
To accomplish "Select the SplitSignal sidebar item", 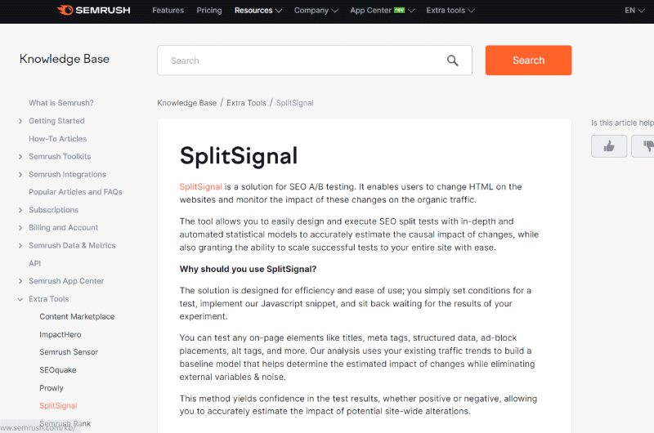I will click(x=58, y=405).
